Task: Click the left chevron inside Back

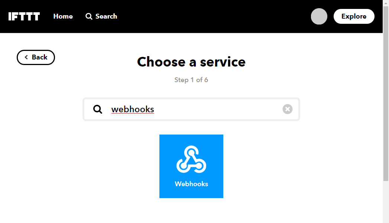Action: point(26,57)
